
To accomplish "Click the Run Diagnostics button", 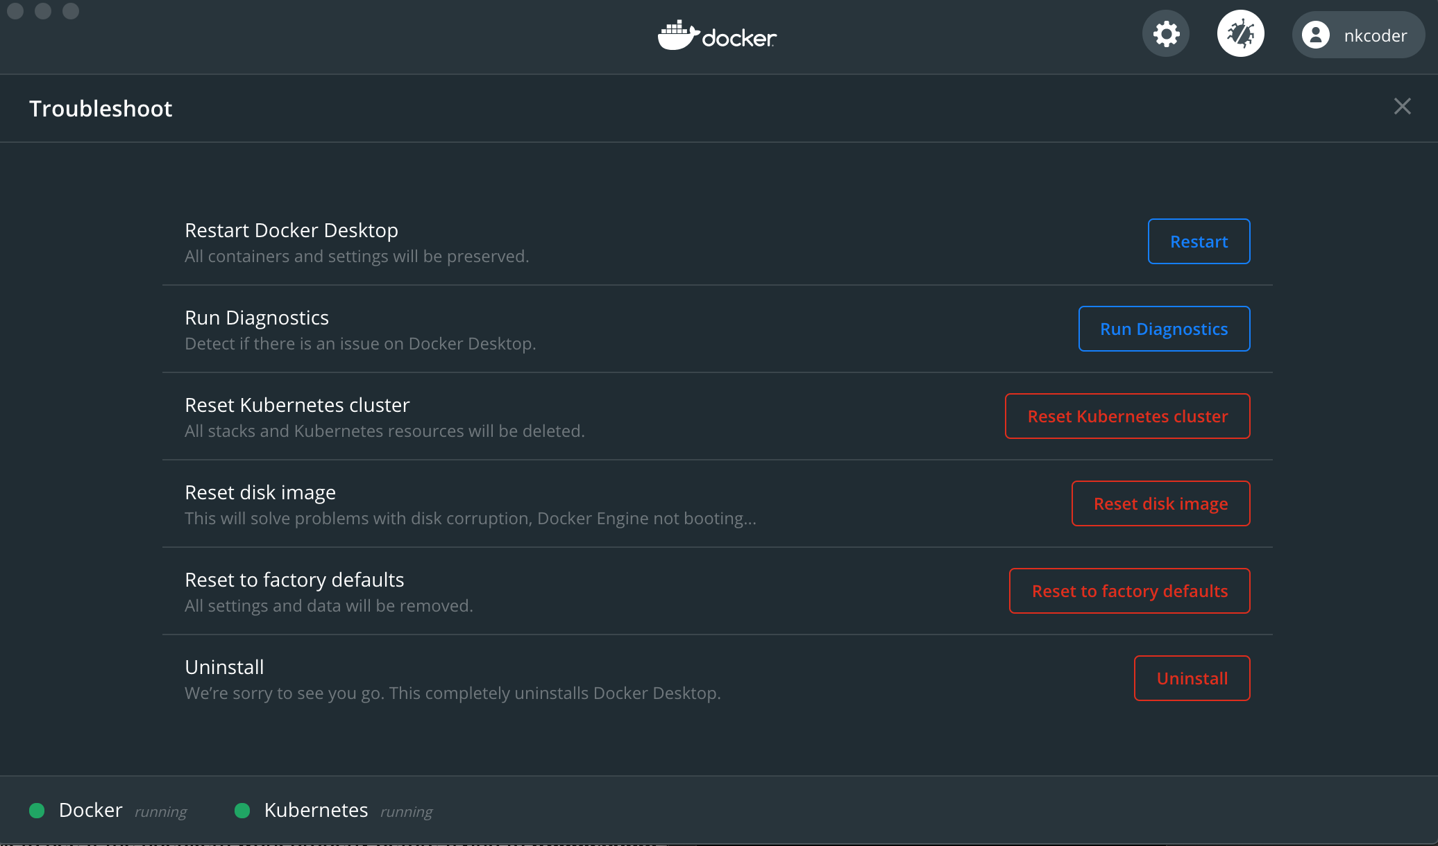I will click(x=1164, y=328).
